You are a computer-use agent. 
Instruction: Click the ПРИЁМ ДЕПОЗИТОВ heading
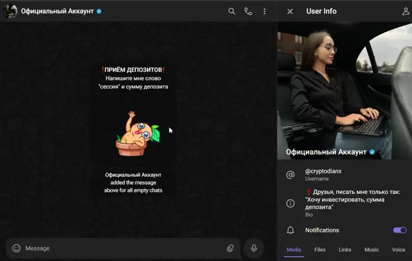(133, 70)
